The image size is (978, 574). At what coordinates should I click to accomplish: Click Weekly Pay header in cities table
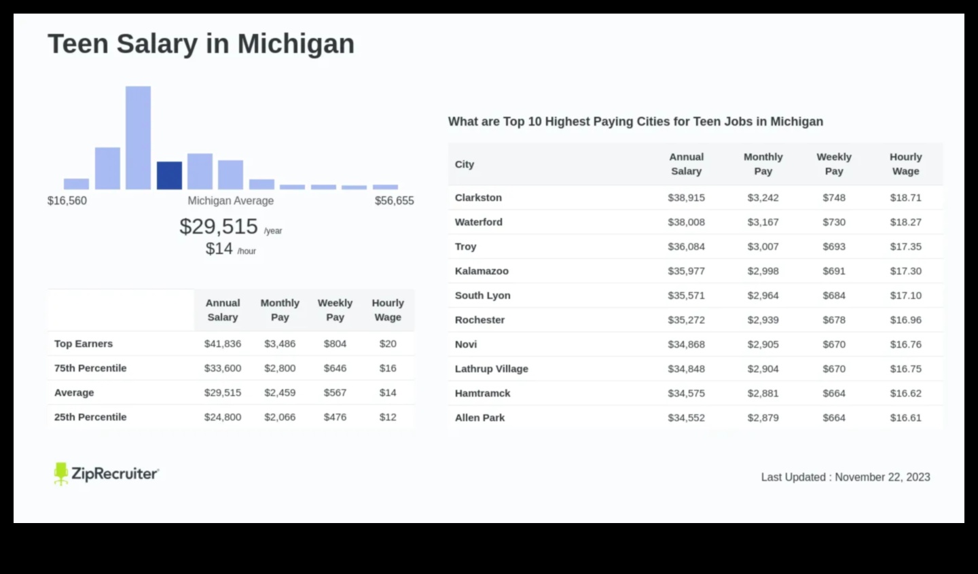[x=834, y=164]
